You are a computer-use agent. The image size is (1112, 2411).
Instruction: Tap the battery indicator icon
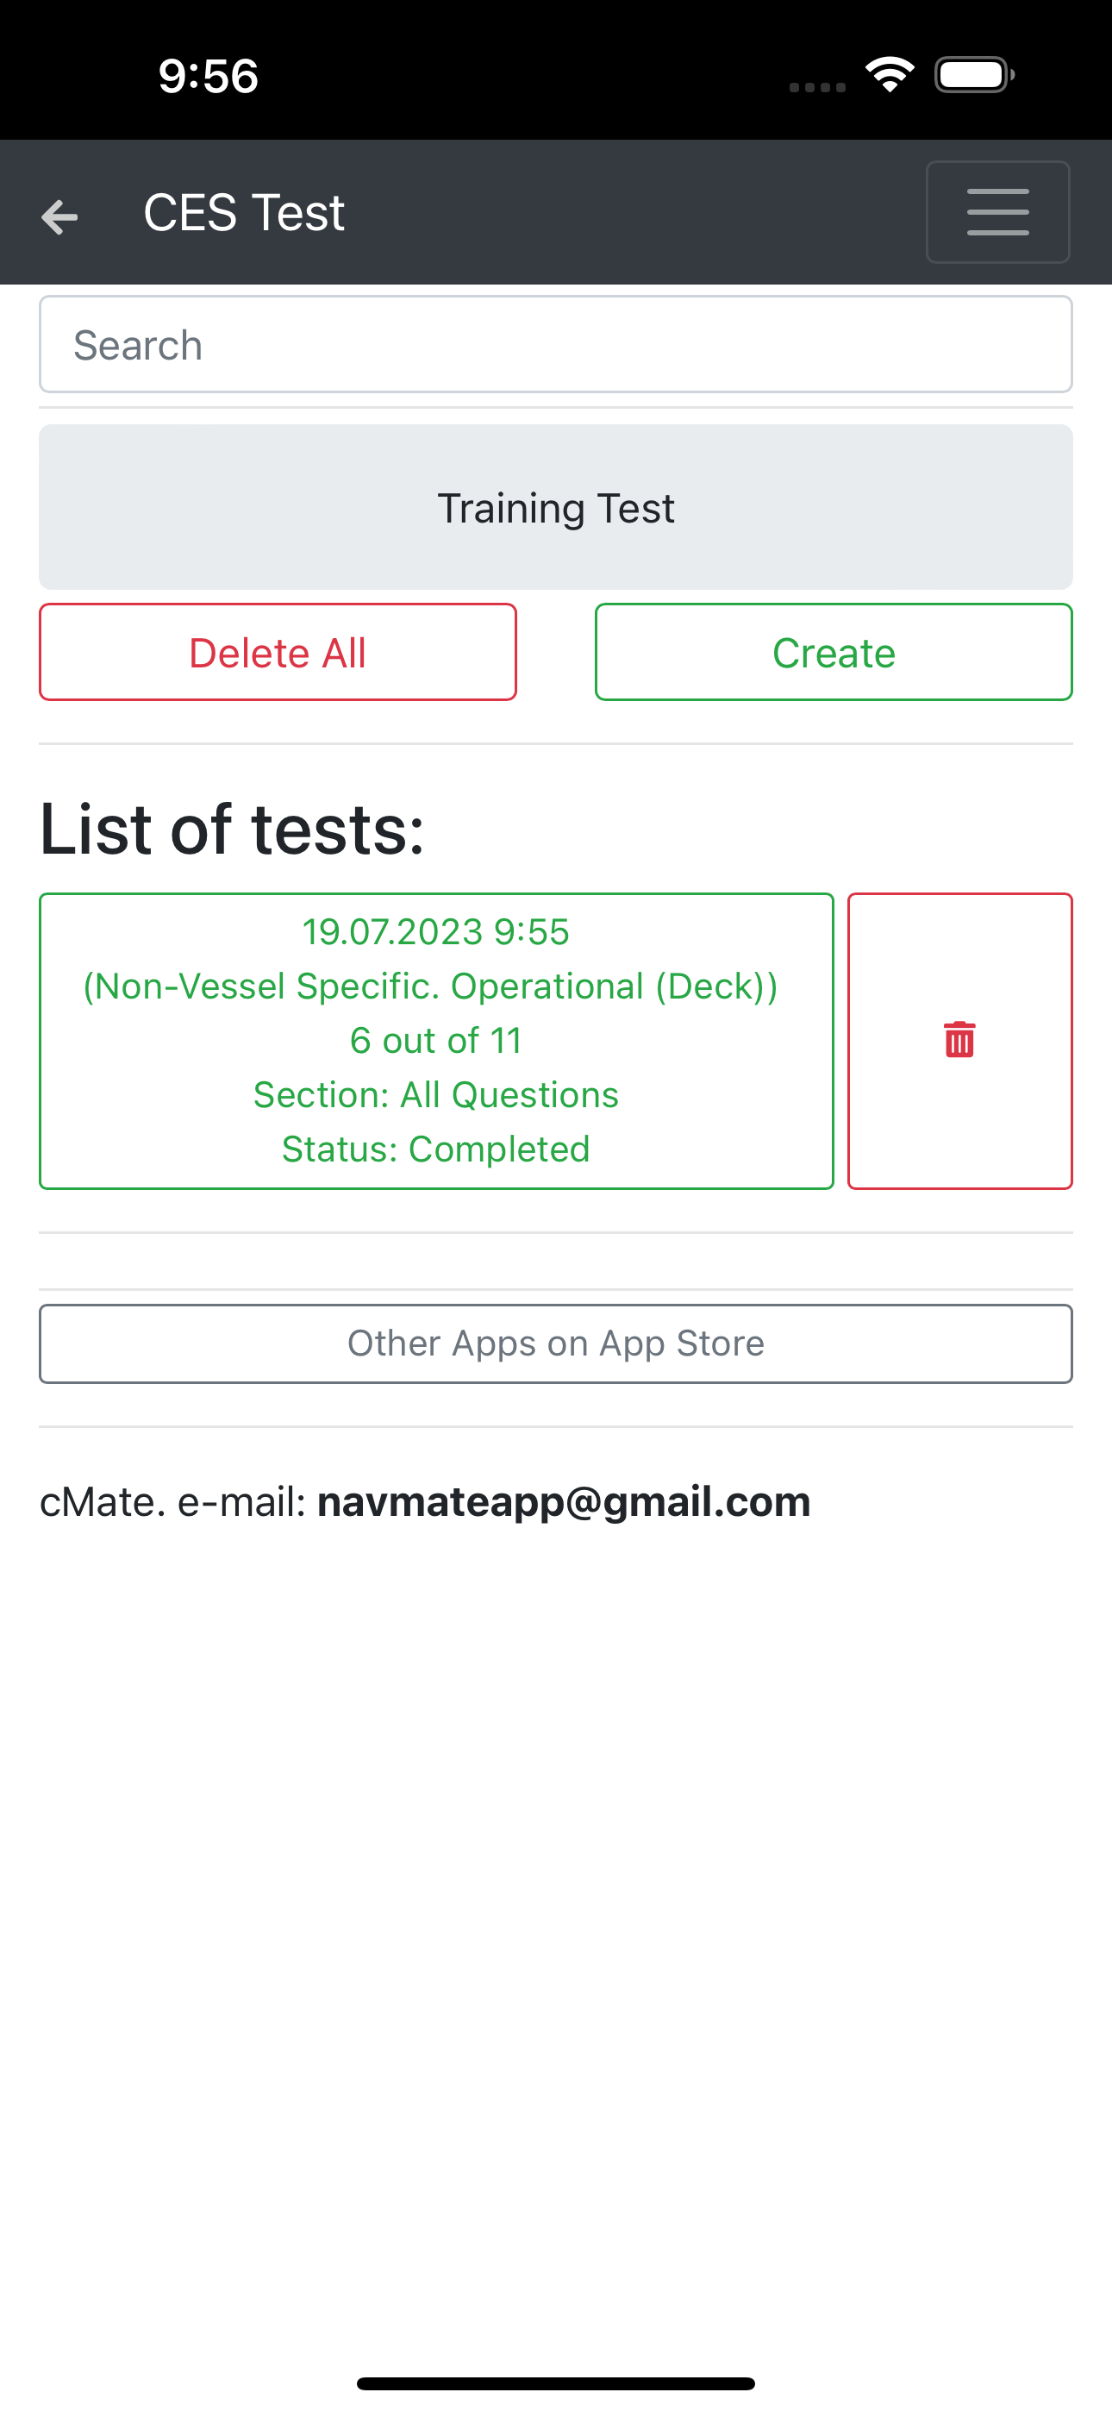point(974,75)
